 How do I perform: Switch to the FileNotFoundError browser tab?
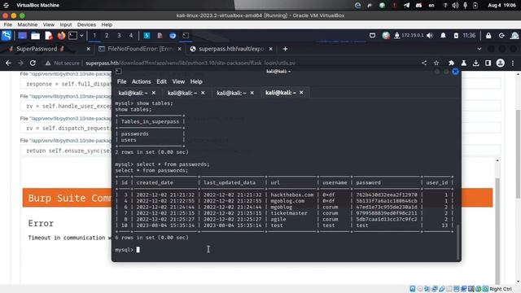(x=140, y=49)
